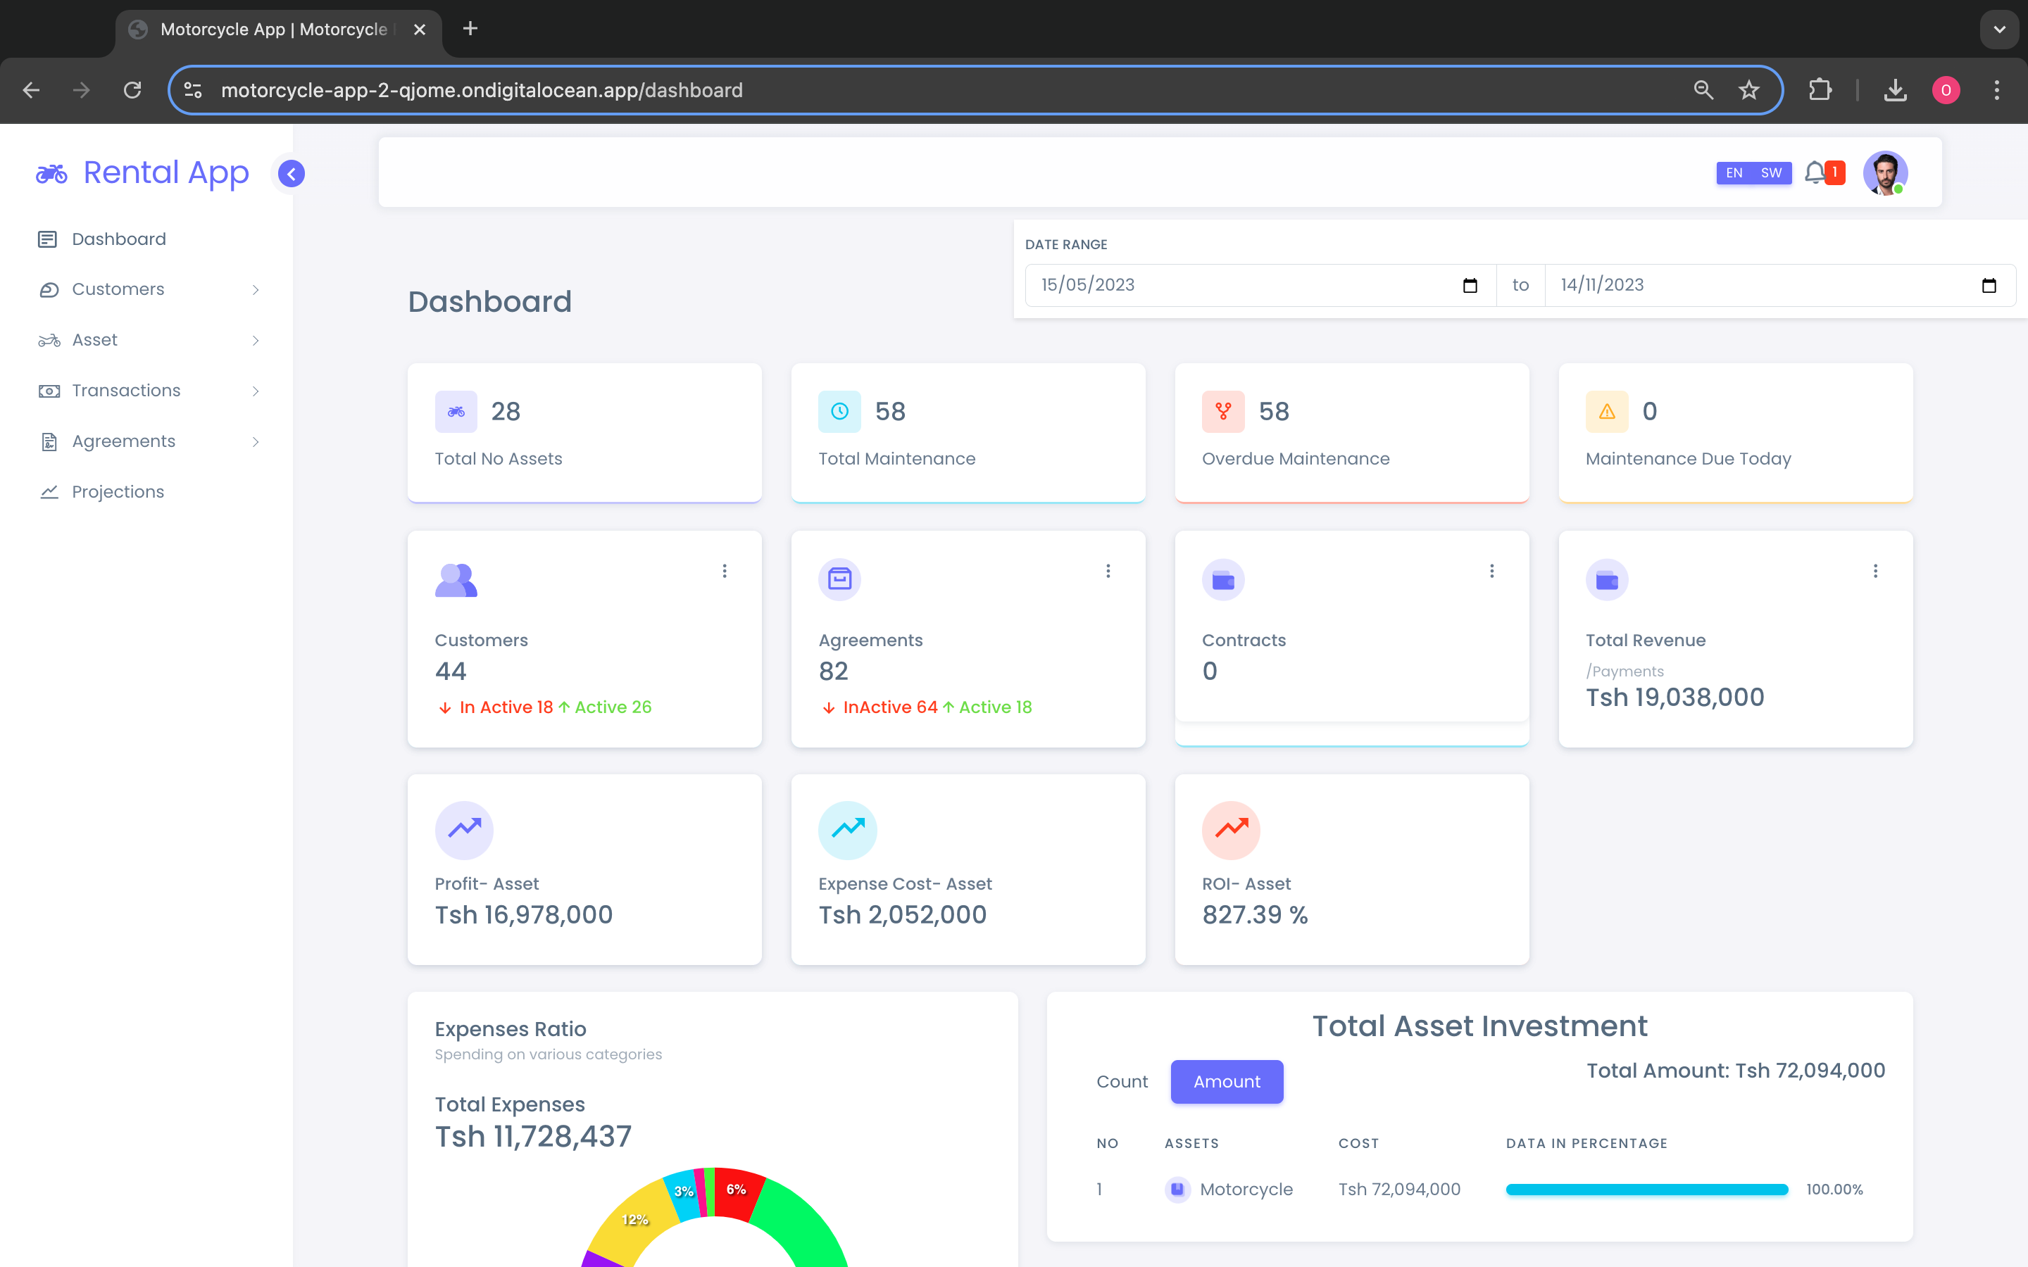Switch language to SW
2028x1267 pixels.
click(1771, 172)
